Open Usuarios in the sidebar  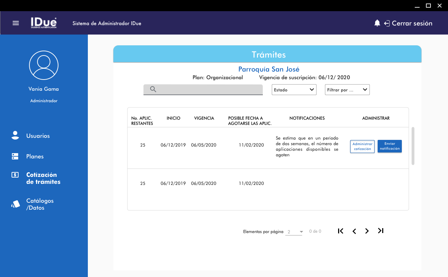pos(38,136)
